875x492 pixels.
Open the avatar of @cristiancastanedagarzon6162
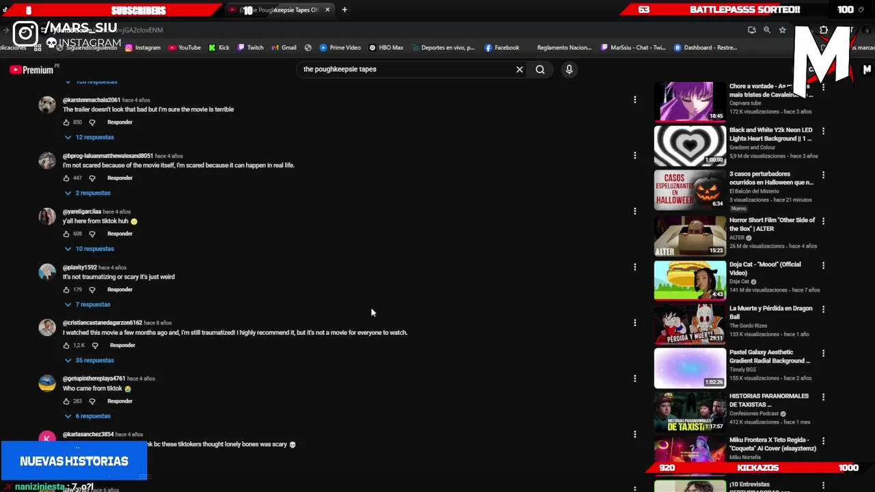click(47, 328)
